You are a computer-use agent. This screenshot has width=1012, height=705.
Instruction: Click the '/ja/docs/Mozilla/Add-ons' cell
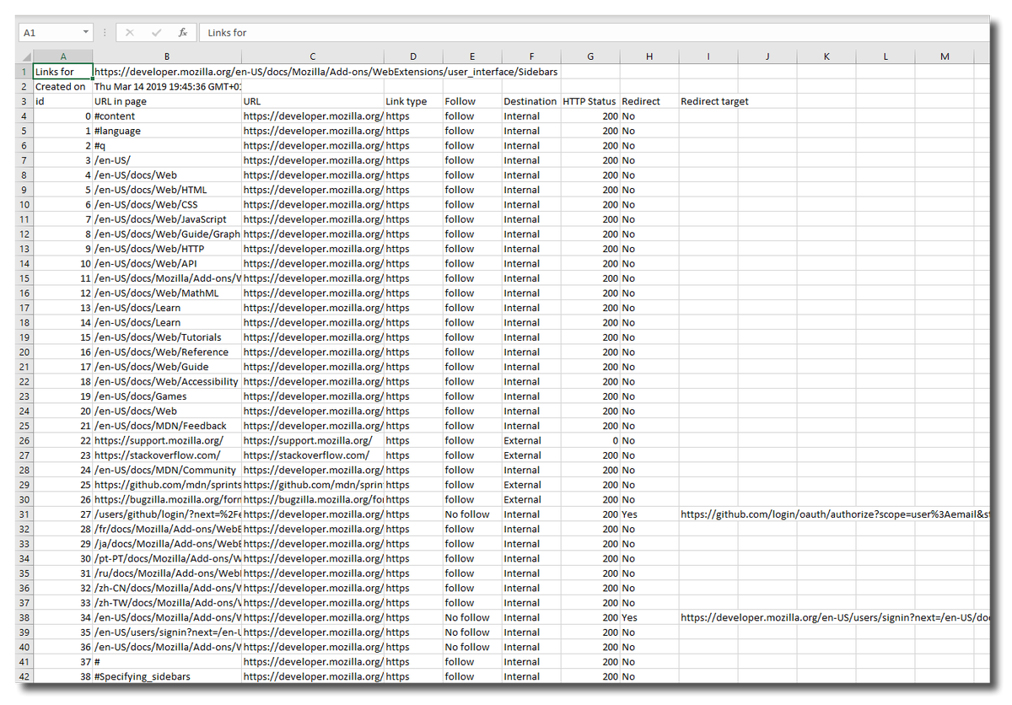click(x=167, y=544)
